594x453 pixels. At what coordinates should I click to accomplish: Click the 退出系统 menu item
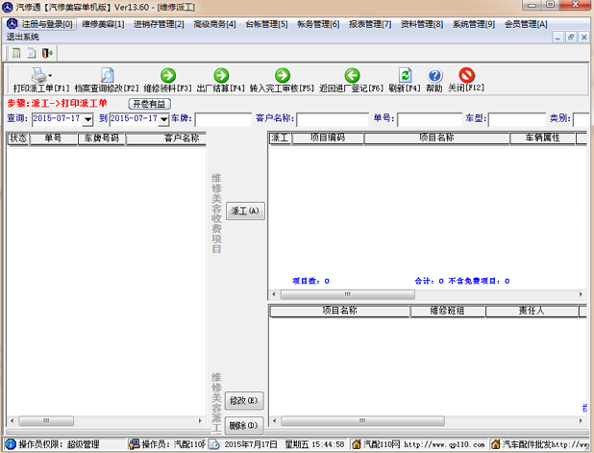click(x=23, y=38)
